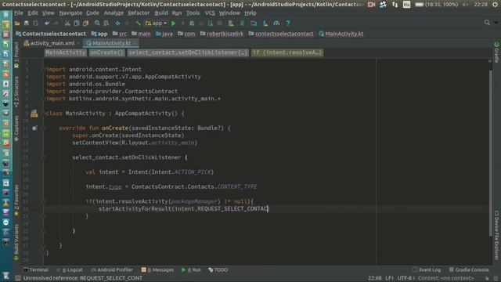
Task: Click the robertkiszelirk path breadcrumb
Action: click(x=222, y=34)
